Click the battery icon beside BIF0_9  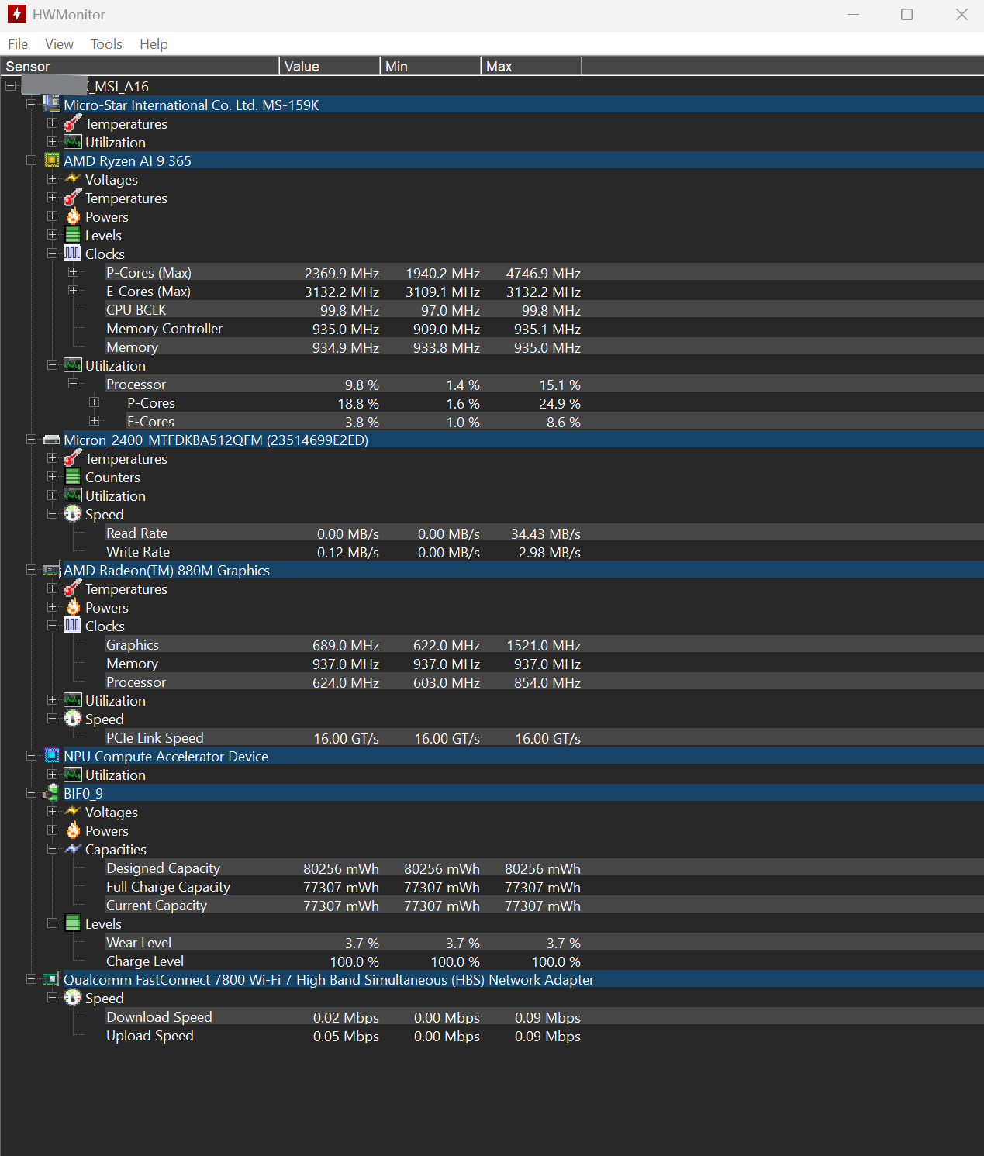point(51,792)
